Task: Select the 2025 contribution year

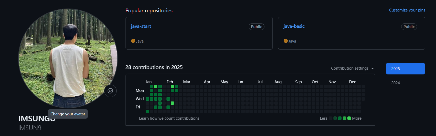Action: coord(405,69)
